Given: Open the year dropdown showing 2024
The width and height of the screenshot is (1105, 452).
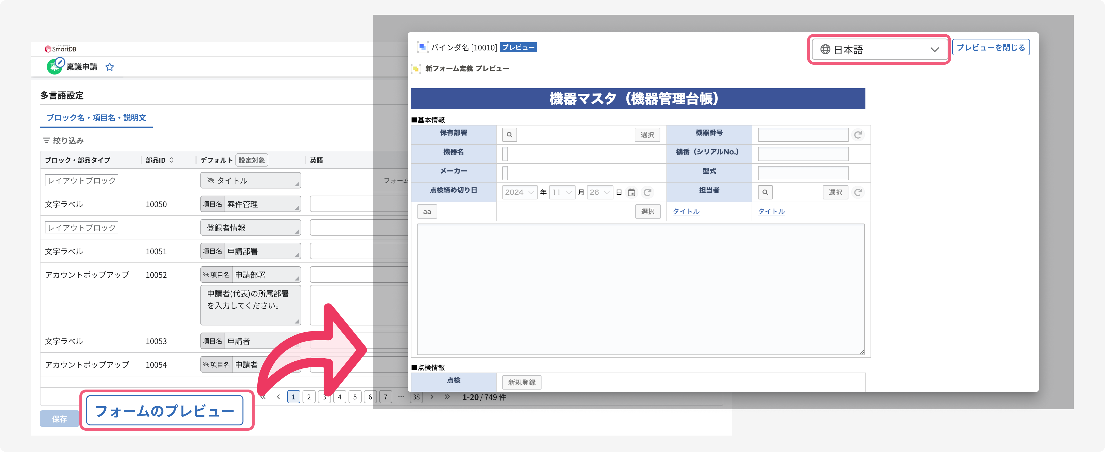Looking at the screenshot, I should click(x=519, y=192).
